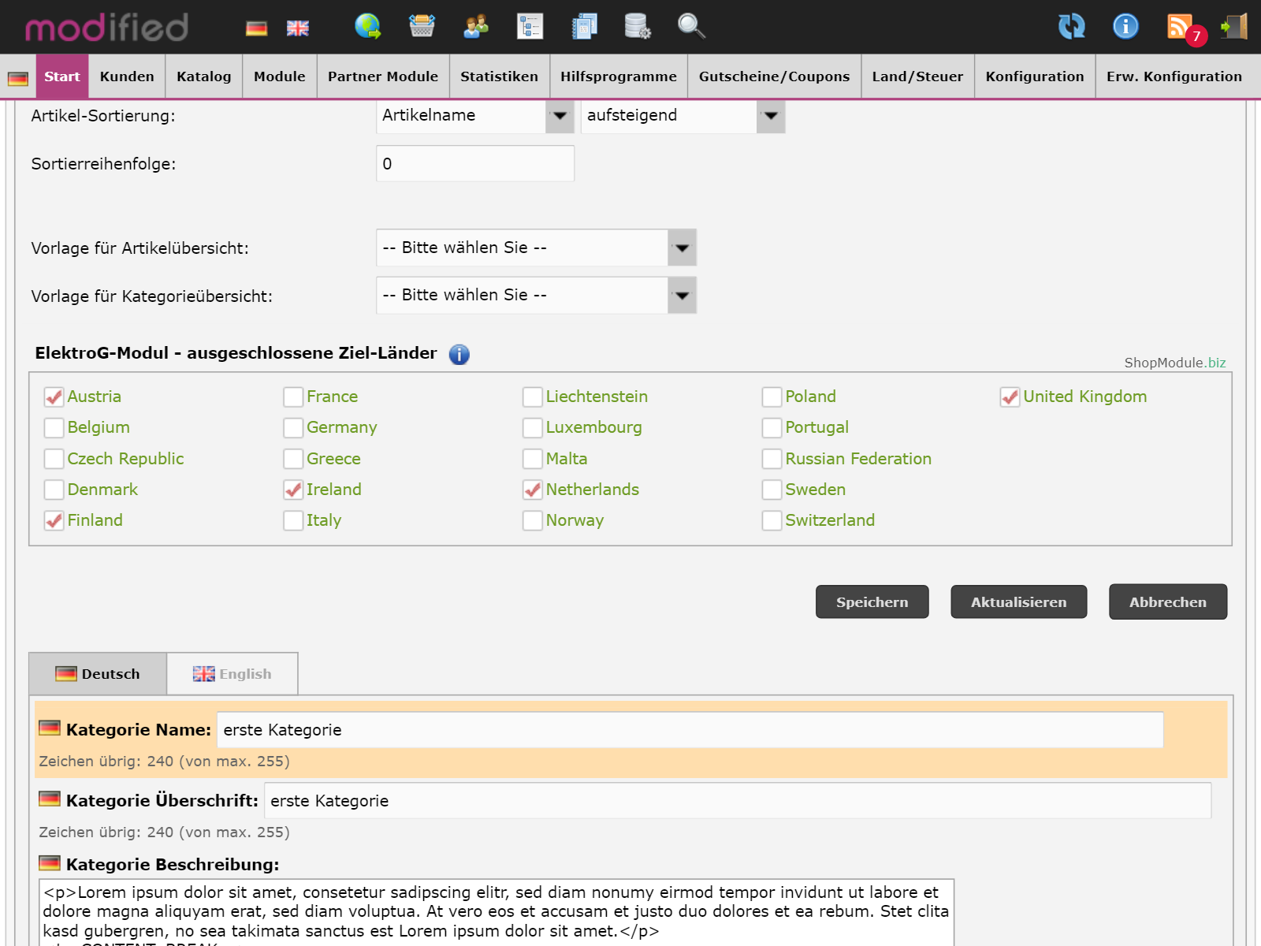Toggle the United Kingdom checkbox
This screenshot has width=1261, height=946.
click(1010, 397)
